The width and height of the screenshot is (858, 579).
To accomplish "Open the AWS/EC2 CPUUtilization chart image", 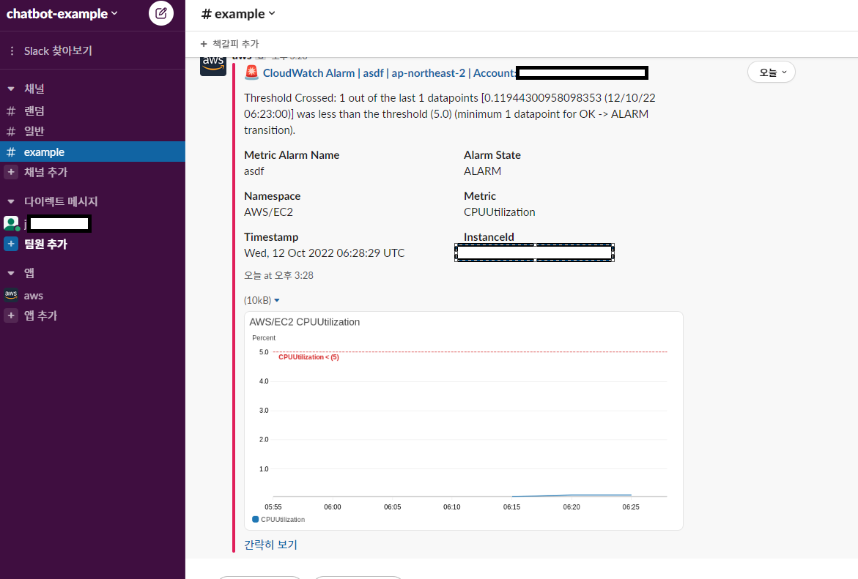I will tap(464, 420).
